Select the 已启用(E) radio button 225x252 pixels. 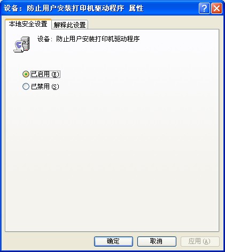[x=26, y=74]
